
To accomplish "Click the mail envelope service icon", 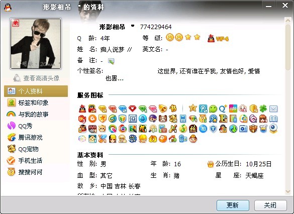I will tap(273, 109).
